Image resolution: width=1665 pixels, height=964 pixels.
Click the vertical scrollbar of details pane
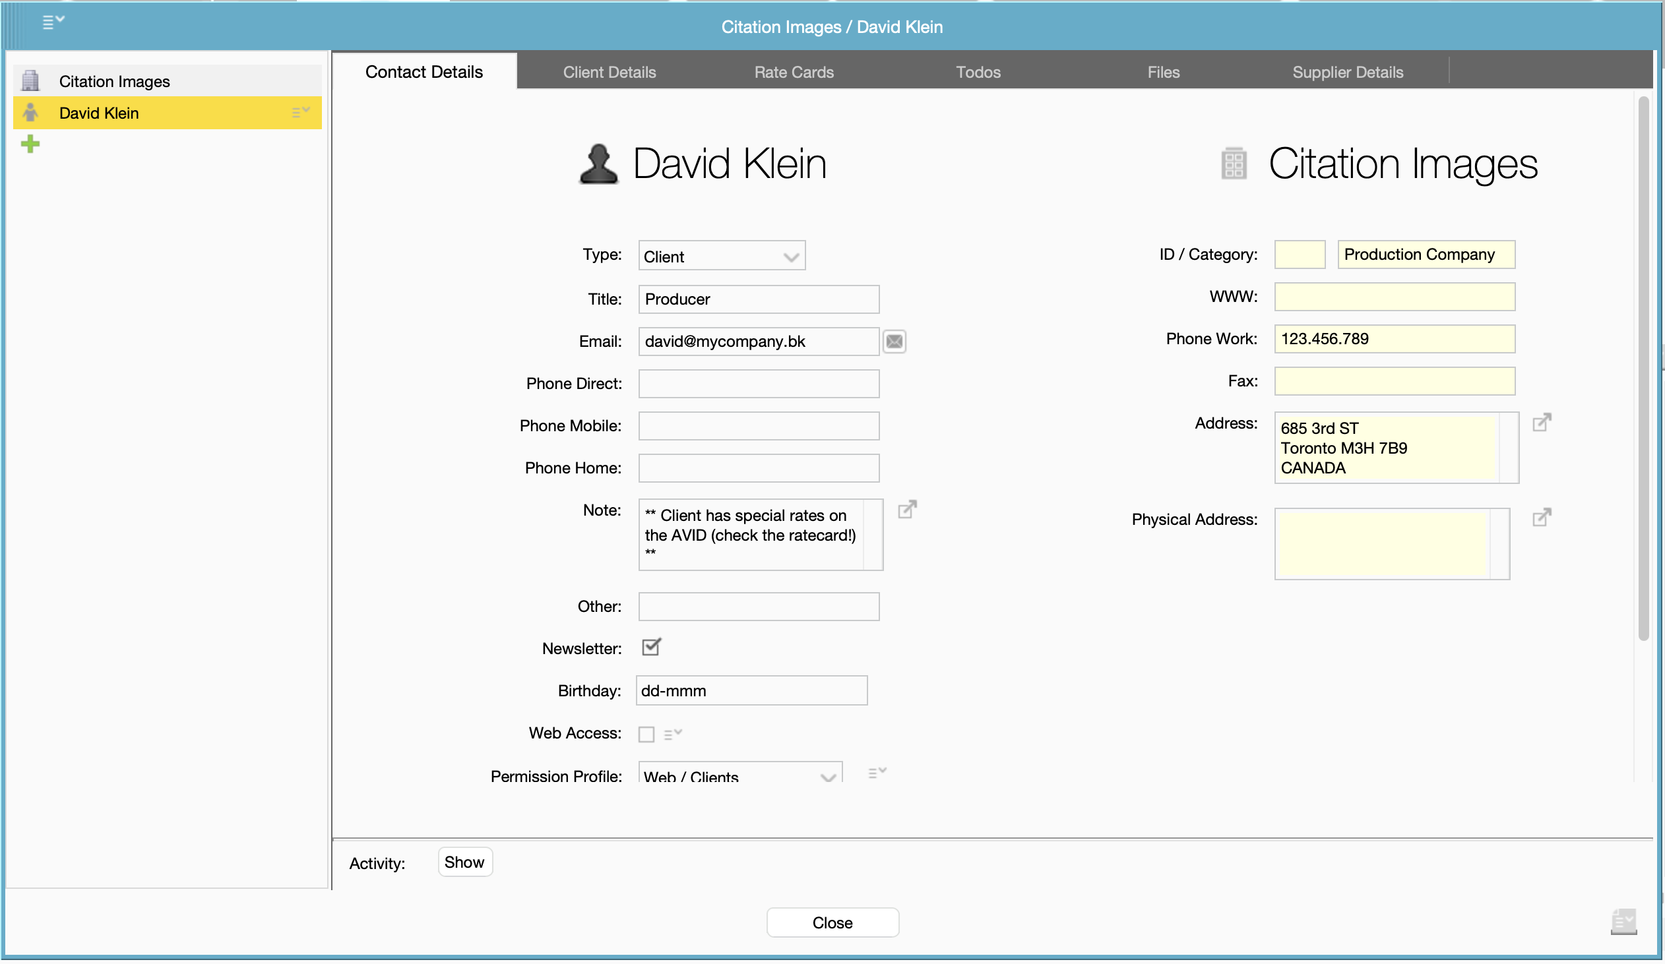[x=1643, y=370]
